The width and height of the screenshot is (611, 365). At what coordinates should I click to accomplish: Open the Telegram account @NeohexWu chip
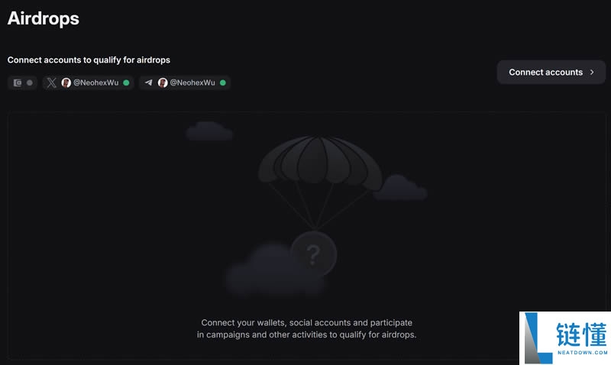(x=185, y=82)
